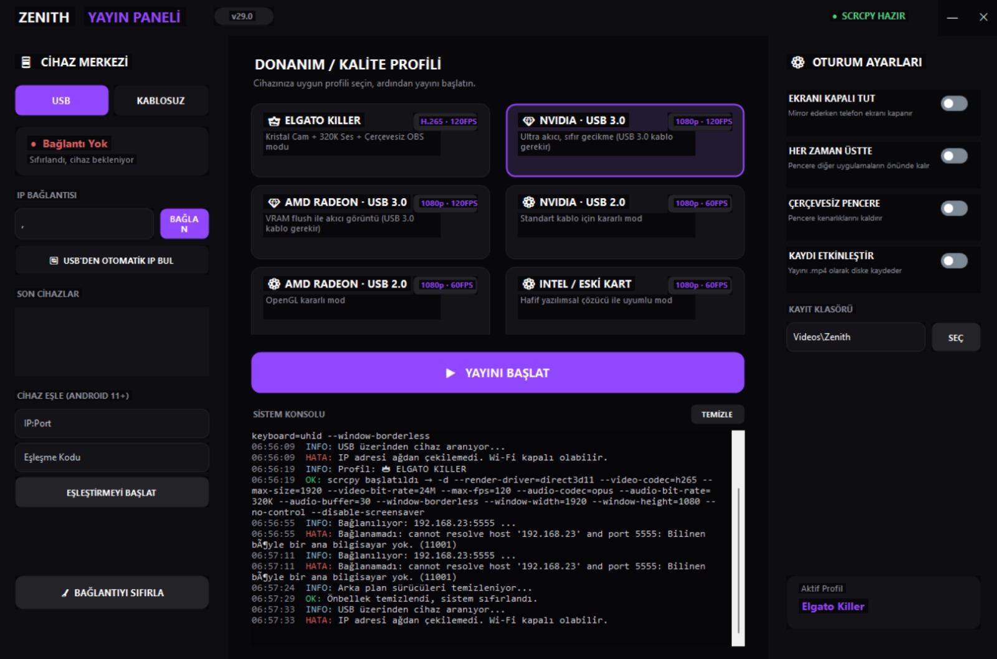Click the Oturum Ayarları gear icon

point(798,62)
